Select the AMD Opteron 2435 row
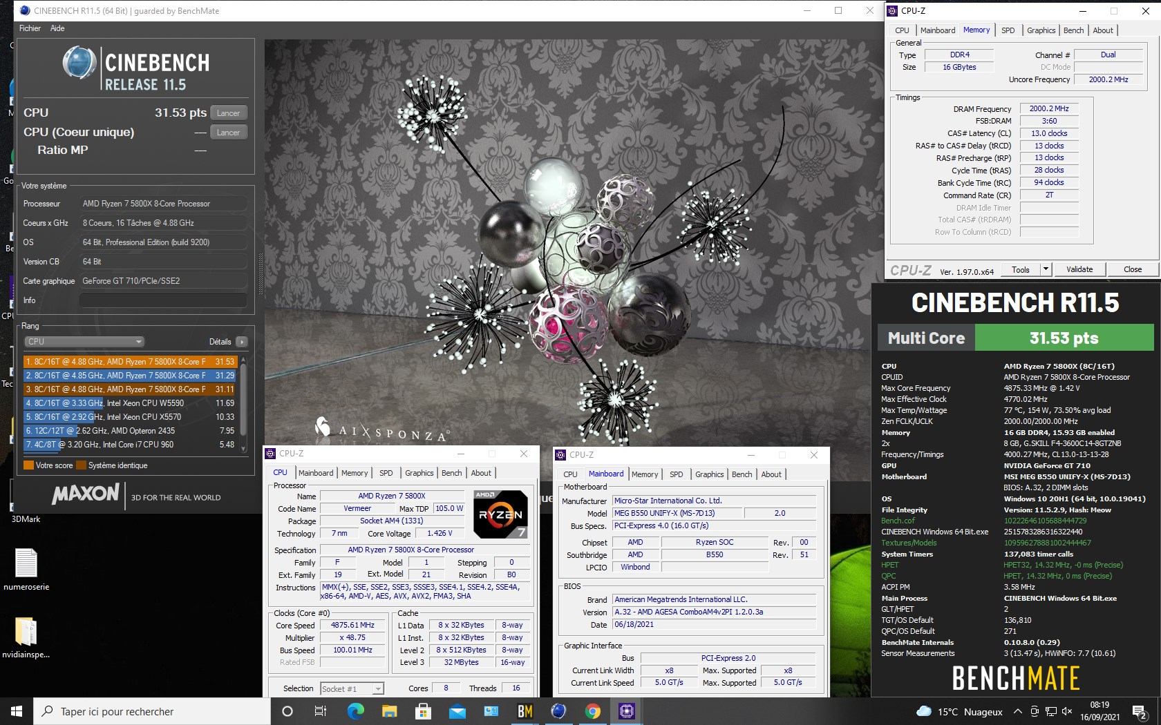This screenshot has height=725, width=1161. 130,431
